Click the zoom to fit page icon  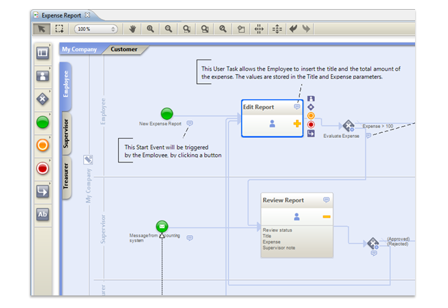205,29
